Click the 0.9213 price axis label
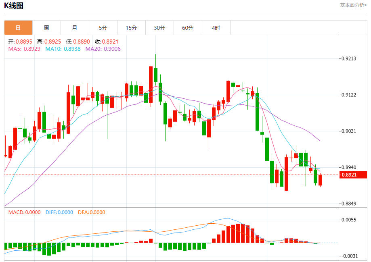Viewport: 371px width, 262px height. click(x=349, y=58)
